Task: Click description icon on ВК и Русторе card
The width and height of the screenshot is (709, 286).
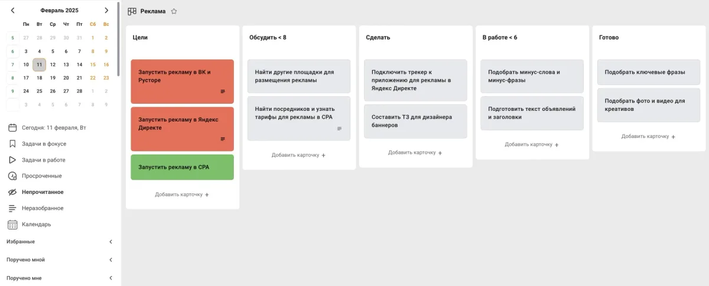Action: (x=223, y=91)
